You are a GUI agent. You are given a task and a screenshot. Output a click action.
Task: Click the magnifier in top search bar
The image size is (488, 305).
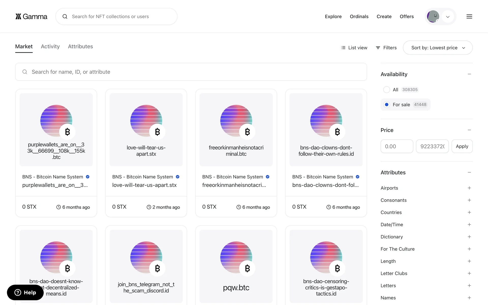pos(65,17)
